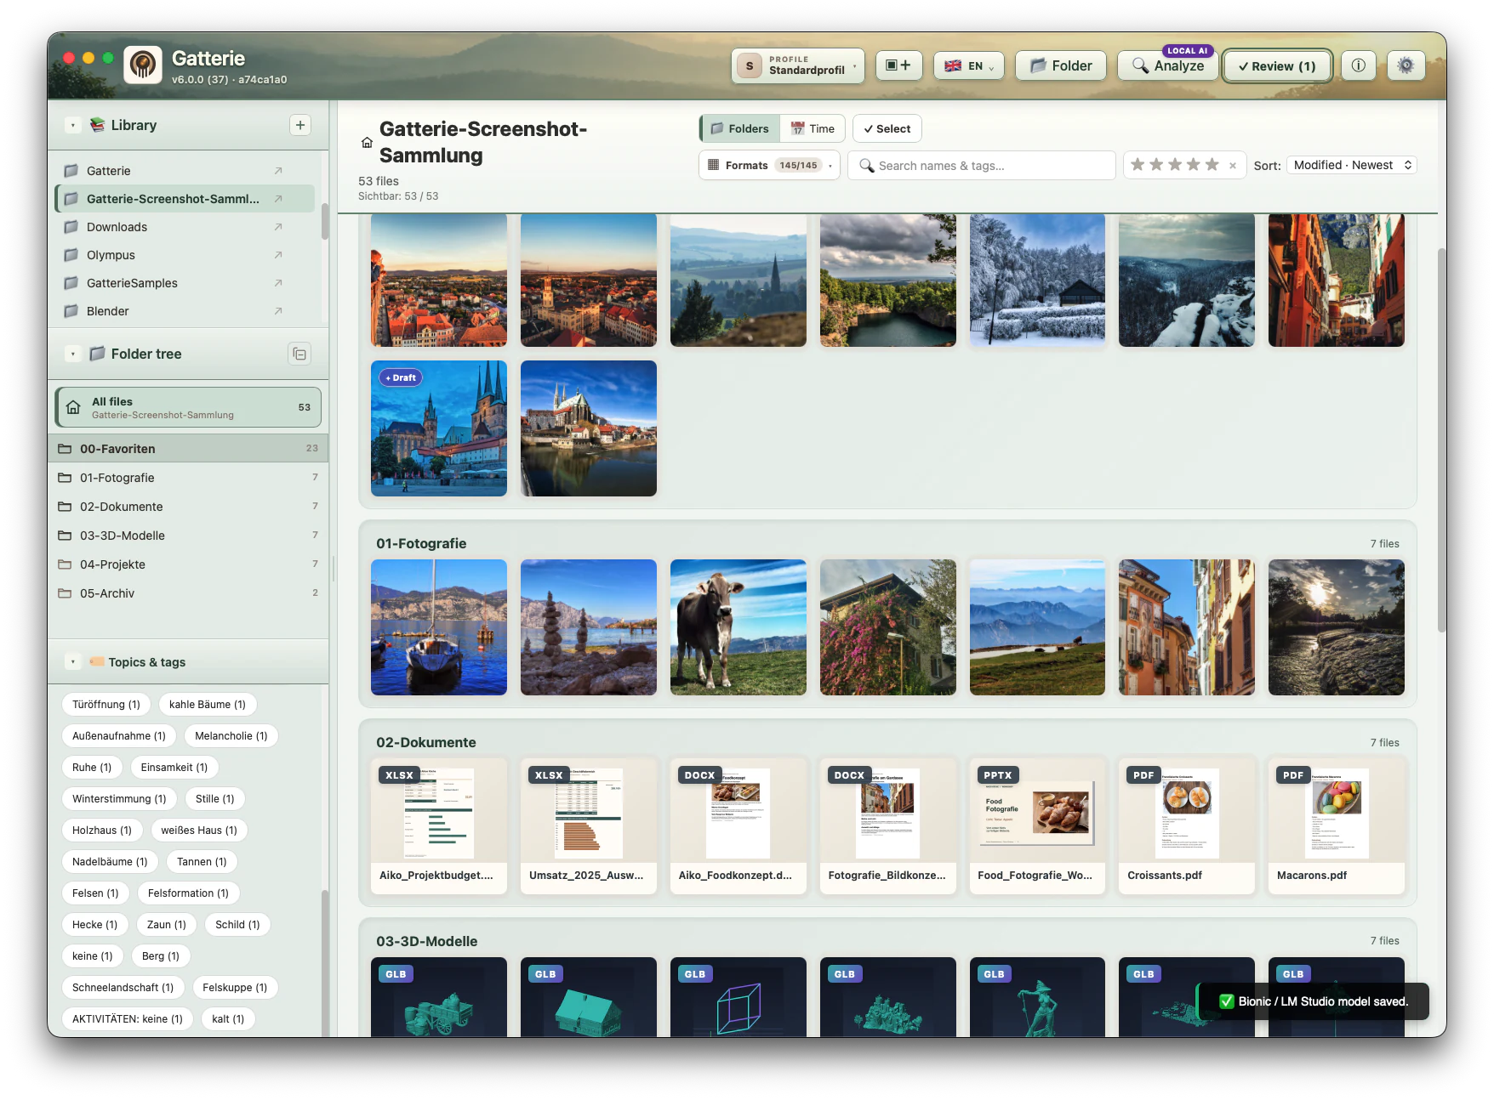Viewport: 1494px width, 1100px height.
Task: Click folder icon of 05-Archiv row
Action: click(65, 593)
